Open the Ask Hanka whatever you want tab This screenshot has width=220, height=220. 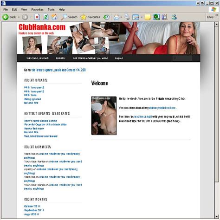click(x=90, y=58)
